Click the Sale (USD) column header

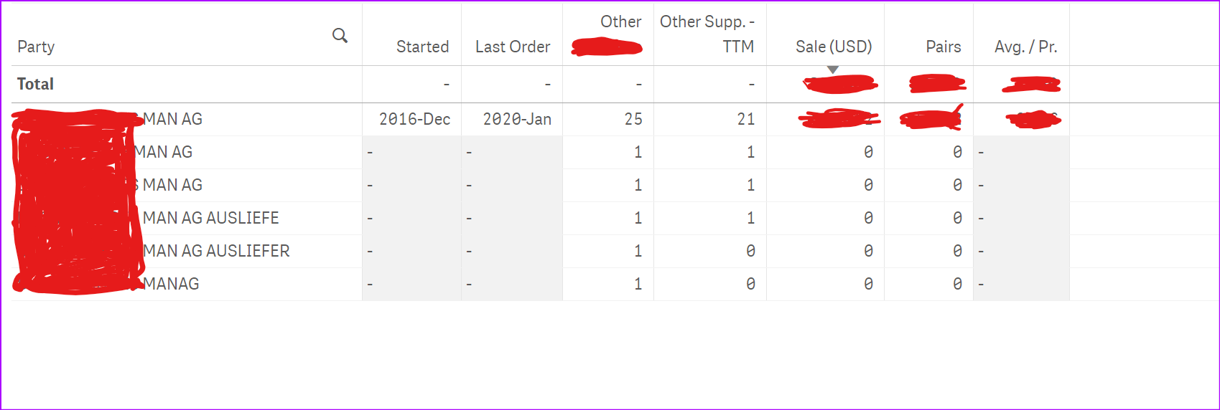[x=833, y=47]
